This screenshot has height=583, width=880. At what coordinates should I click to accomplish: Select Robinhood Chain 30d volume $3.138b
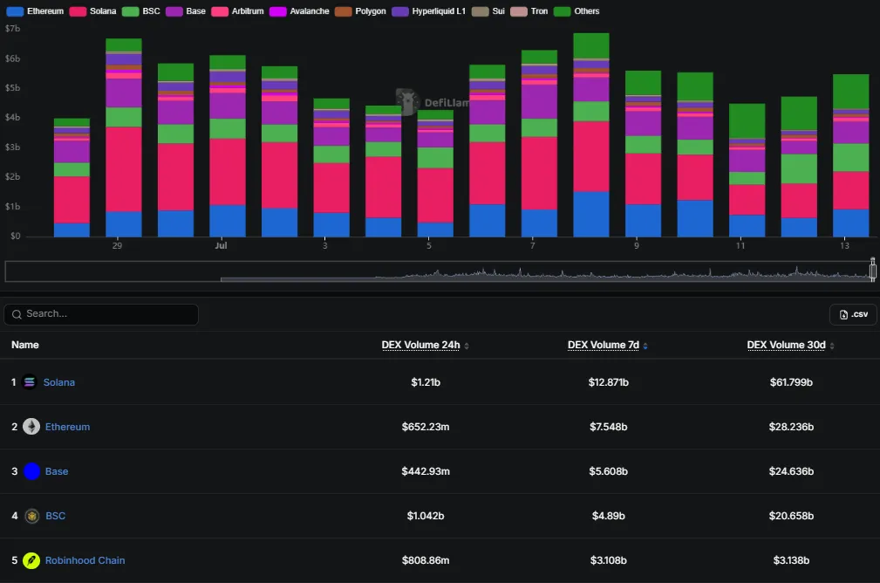(x=791, y=560)
